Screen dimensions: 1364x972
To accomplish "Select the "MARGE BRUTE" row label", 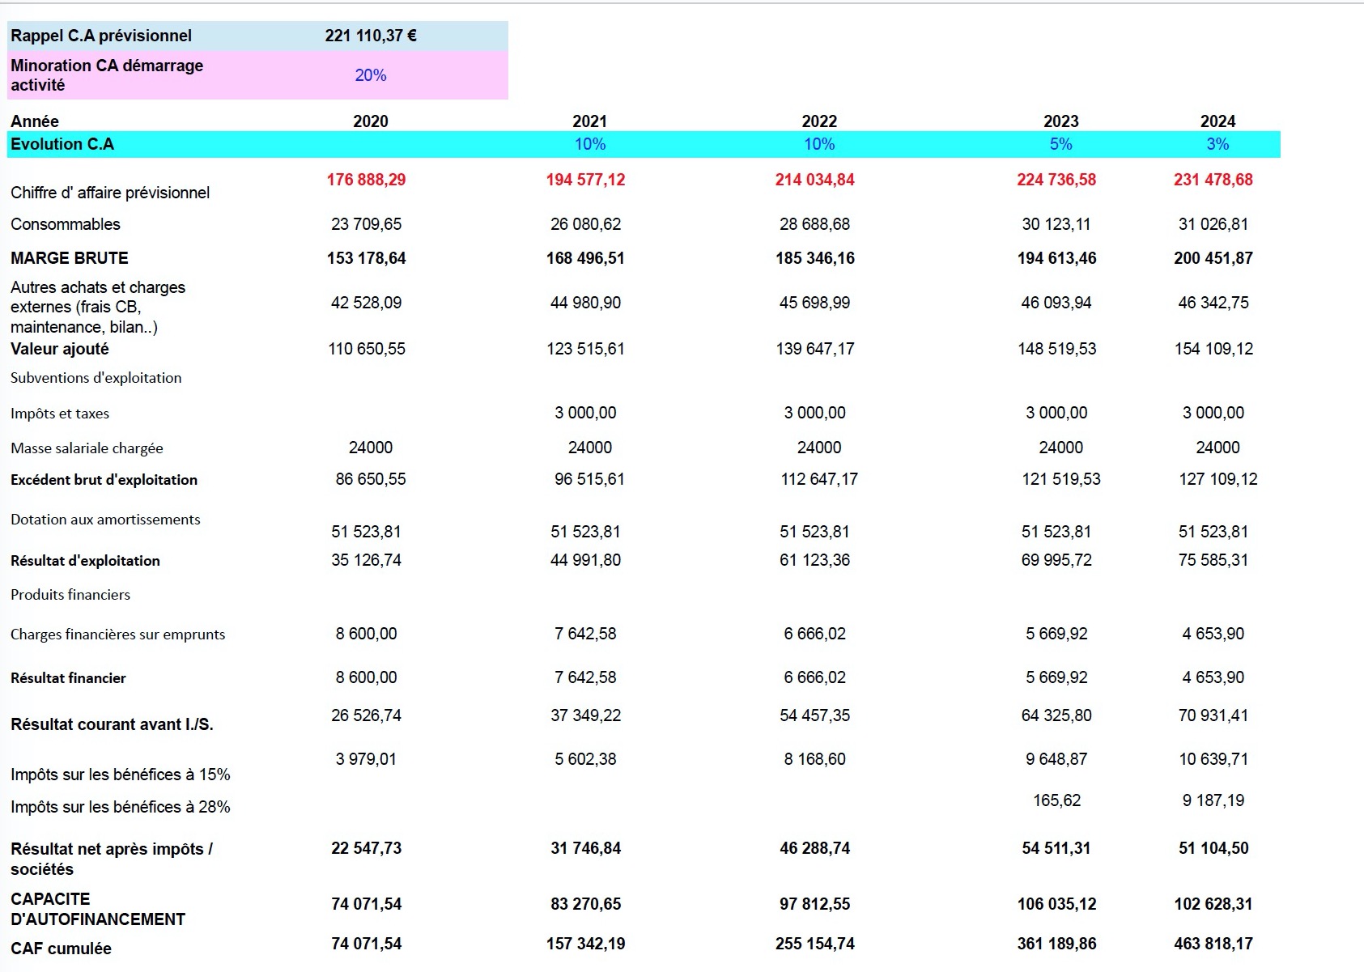I will tap(70, 258).
